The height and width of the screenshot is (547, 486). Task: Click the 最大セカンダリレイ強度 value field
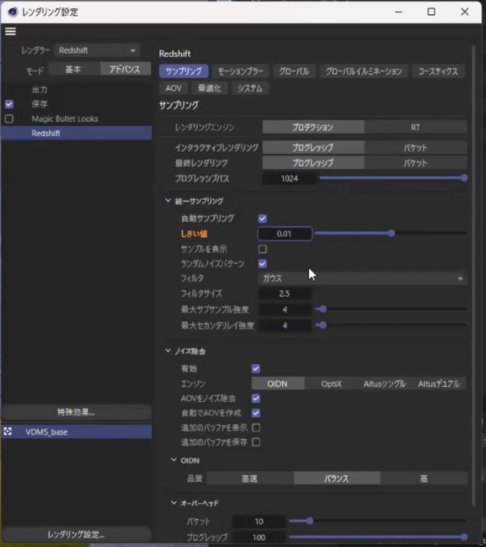285,325
